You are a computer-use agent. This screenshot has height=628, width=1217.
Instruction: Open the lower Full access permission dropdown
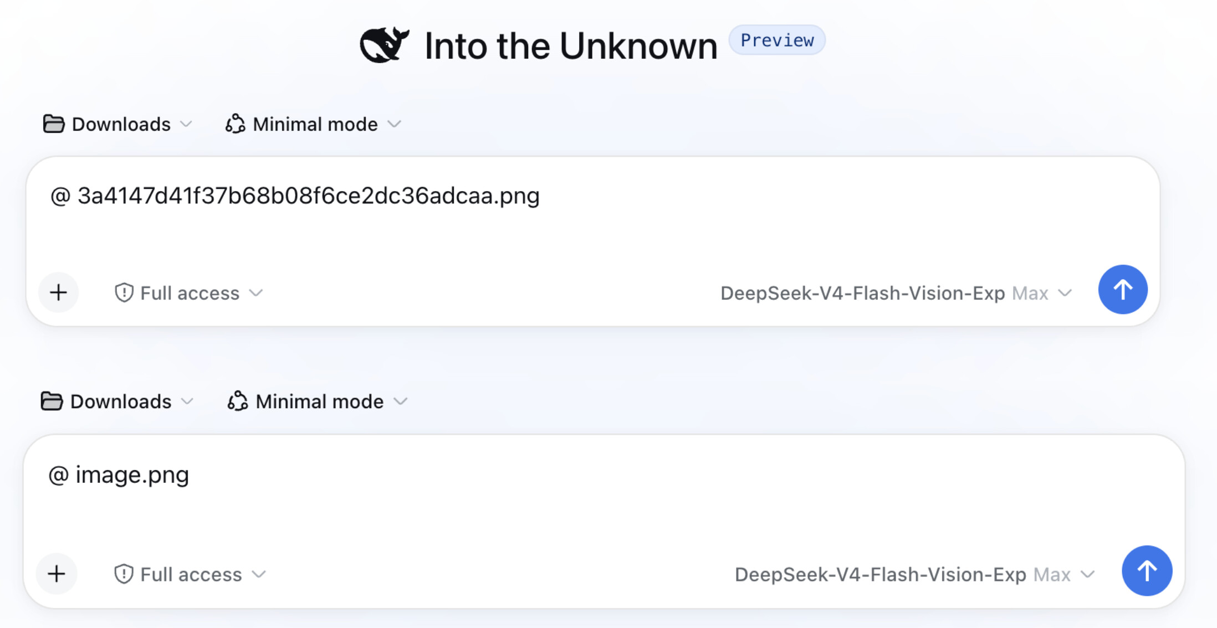pos(190,574)
